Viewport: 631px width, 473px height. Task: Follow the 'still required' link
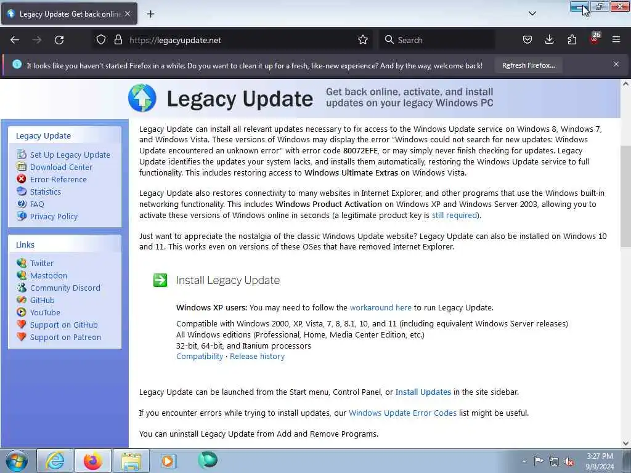pos(454,215)
